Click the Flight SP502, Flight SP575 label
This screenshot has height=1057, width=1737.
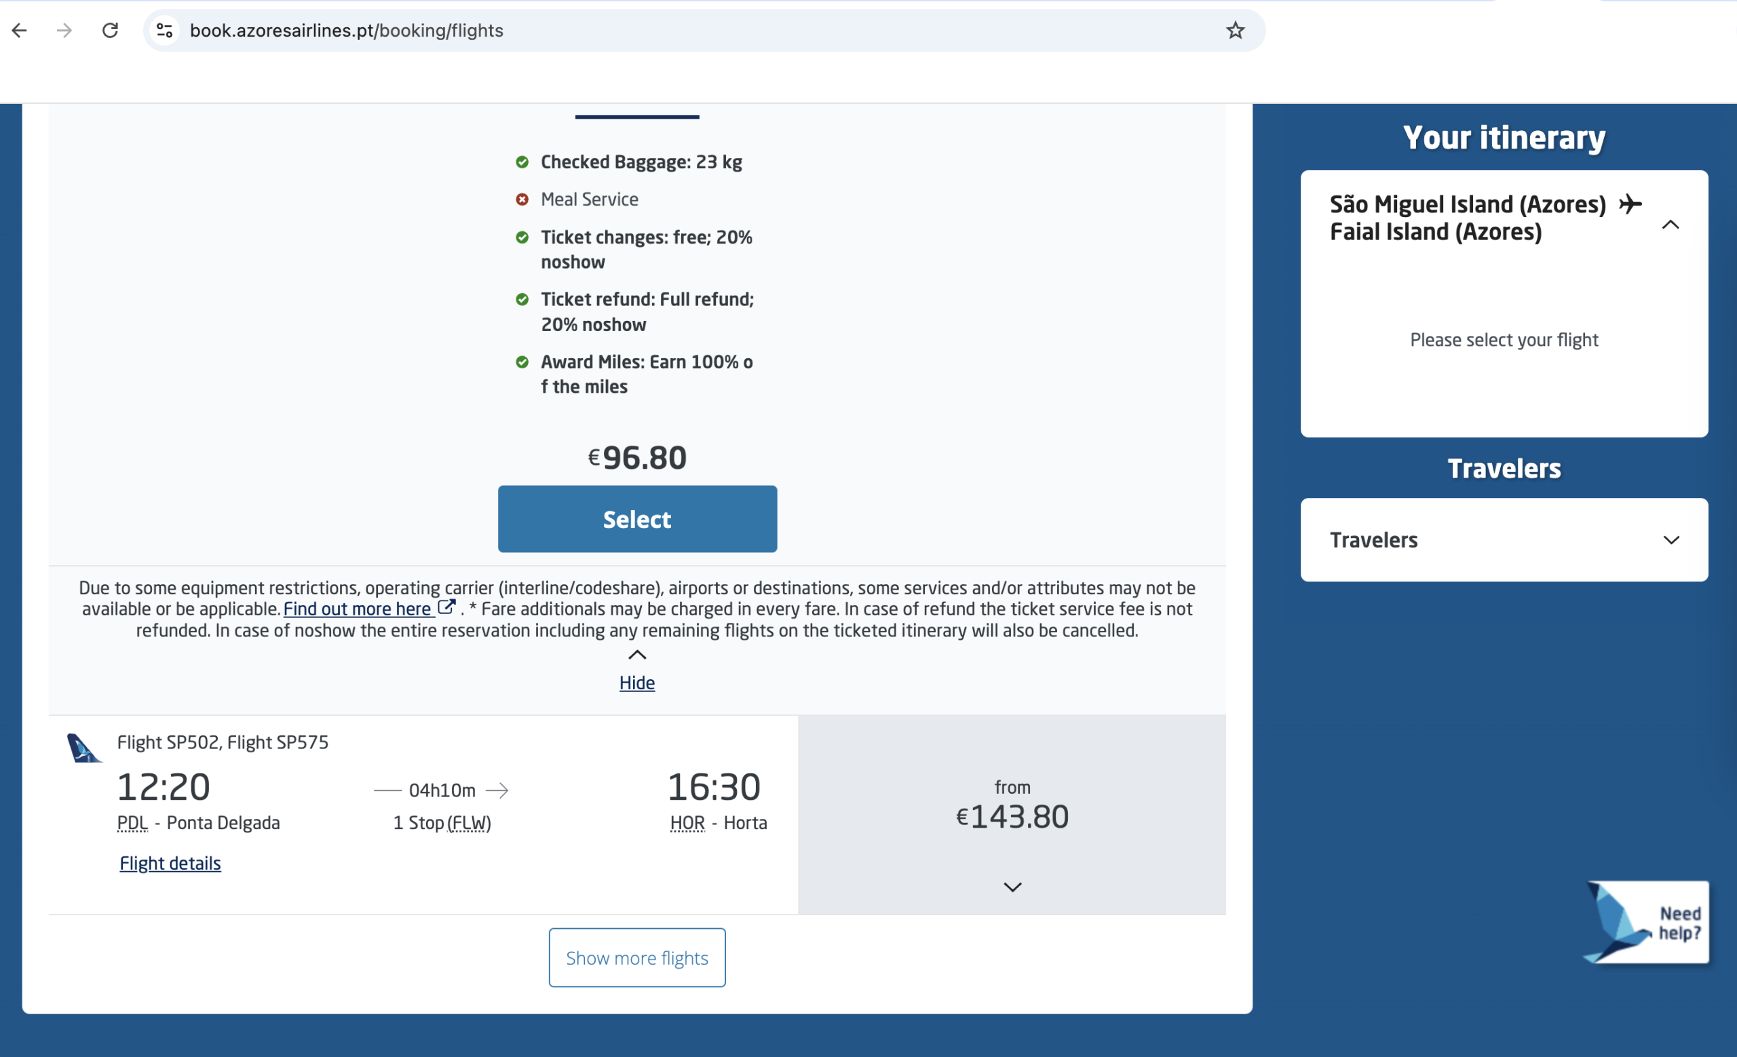coord(223,742)
